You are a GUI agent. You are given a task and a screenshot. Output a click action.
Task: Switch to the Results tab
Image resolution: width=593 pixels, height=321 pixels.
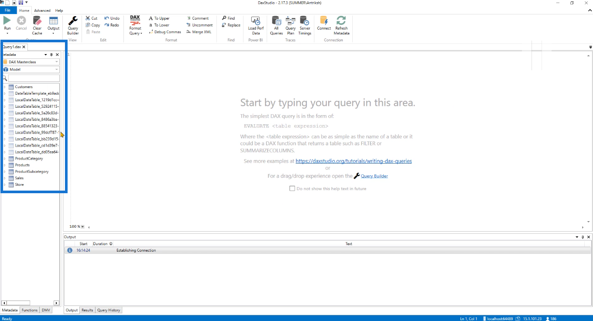(87, 310)
